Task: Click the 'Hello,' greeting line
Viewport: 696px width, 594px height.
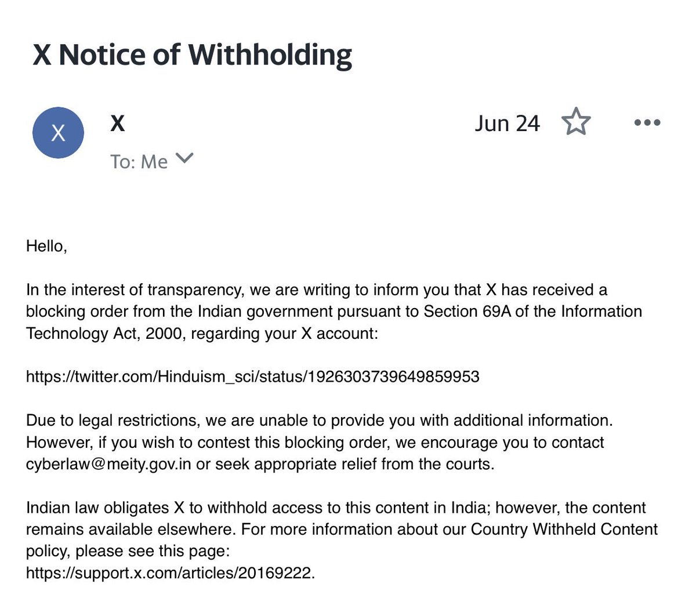Action: (x=47, y=247)
